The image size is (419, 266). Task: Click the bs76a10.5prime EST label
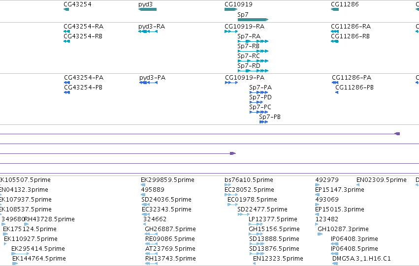(249, 180)
